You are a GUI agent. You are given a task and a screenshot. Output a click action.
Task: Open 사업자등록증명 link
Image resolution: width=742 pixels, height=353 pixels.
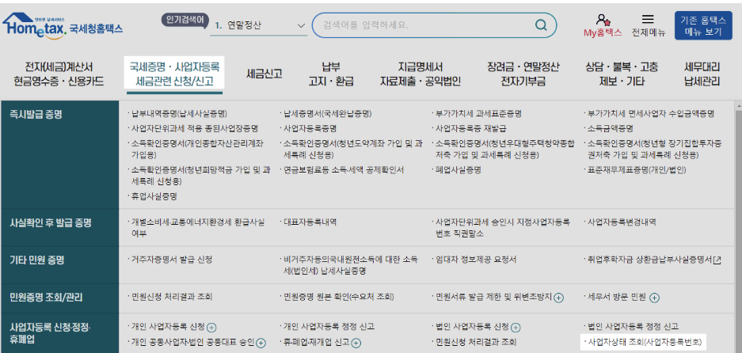[310, 128]
